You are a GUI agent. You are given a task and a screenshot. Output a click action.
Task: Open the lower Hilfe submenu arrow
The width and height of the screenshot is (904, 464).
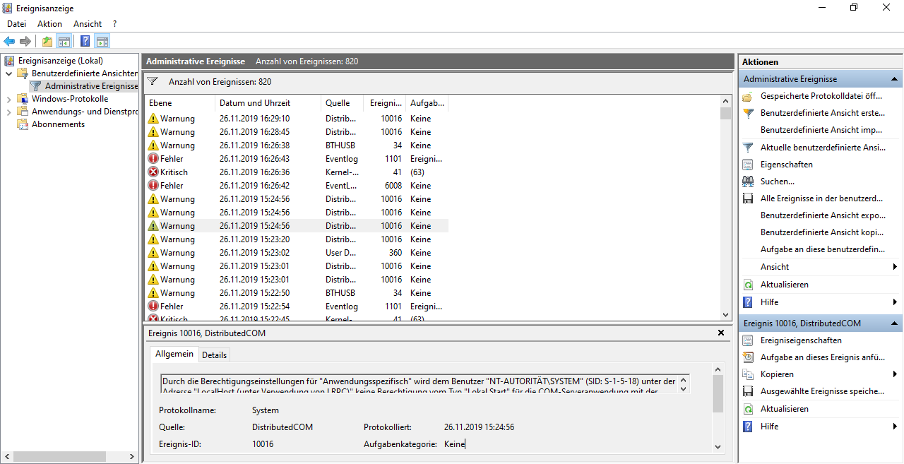click(896, 427)
